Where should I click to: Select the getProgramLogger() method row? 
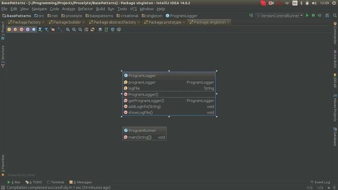169,101
